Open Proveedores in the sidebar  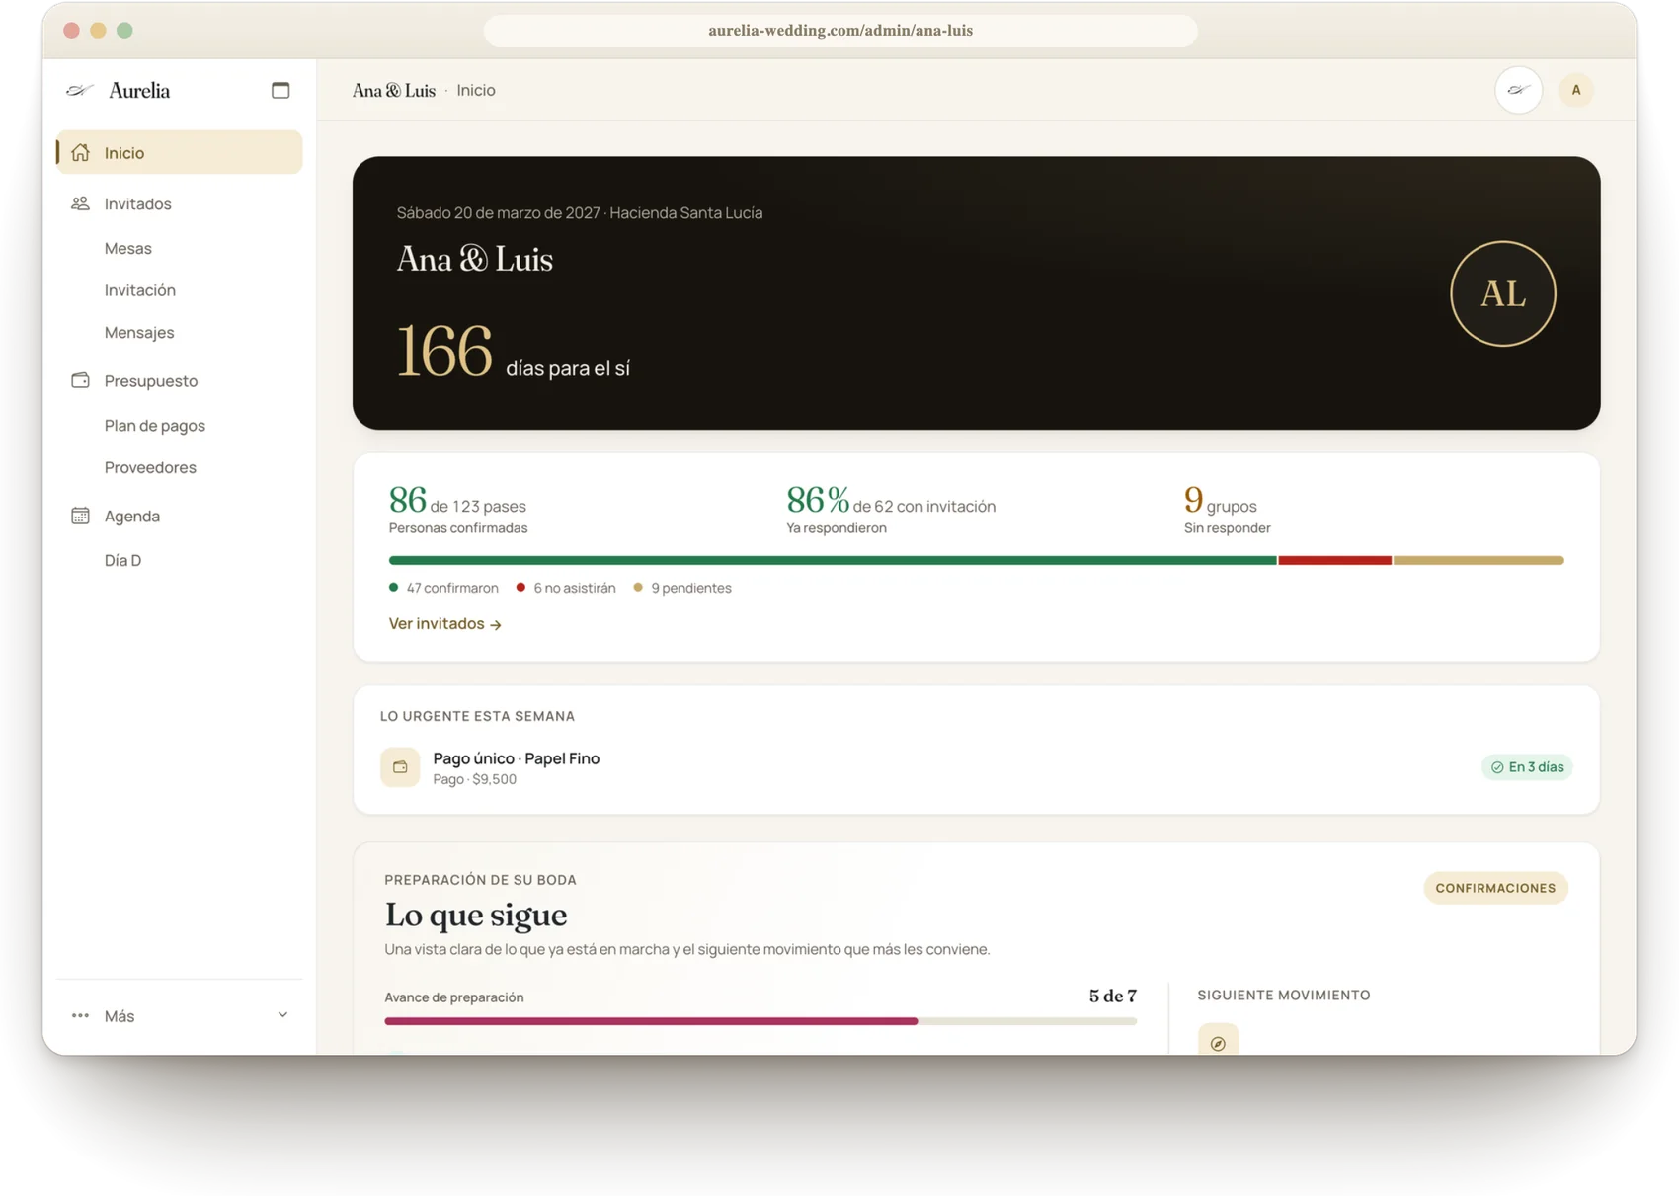[x=150, y=467]
